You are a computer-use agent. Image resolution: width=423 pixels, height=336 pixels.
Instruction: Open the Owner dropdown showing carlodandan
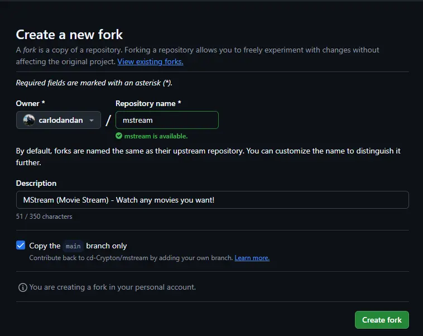pos(59,120)
